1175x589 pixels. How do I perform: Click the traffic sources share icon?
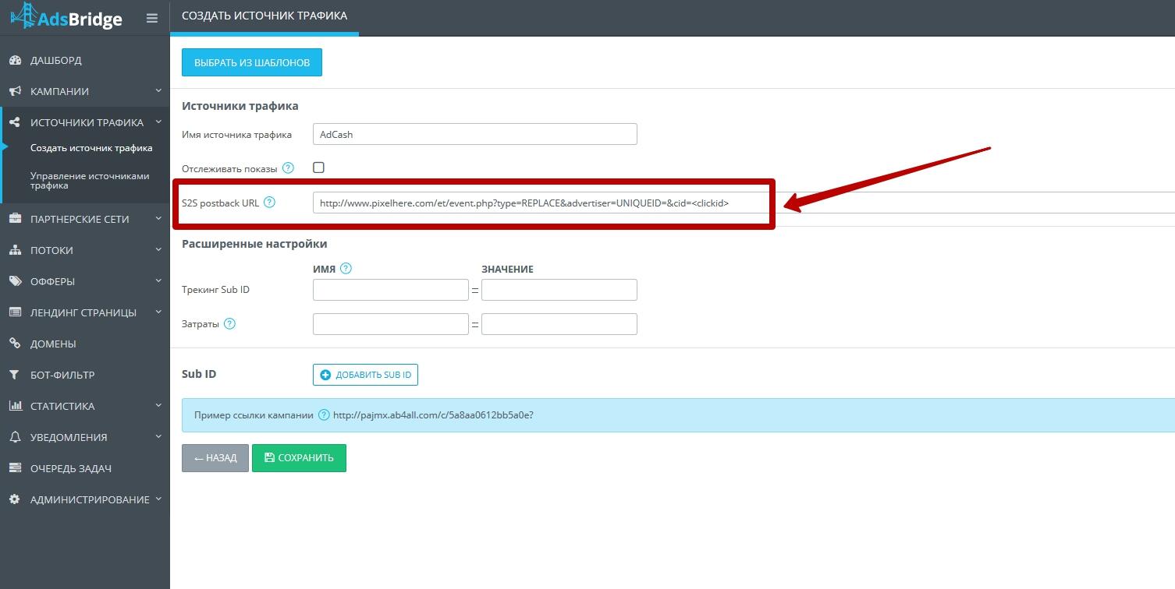pyautogui.click(x=15, y=122)
